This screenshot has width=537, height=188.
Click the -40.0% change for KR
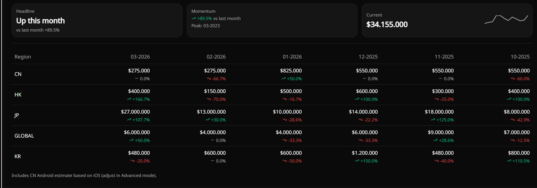[447, 161]
